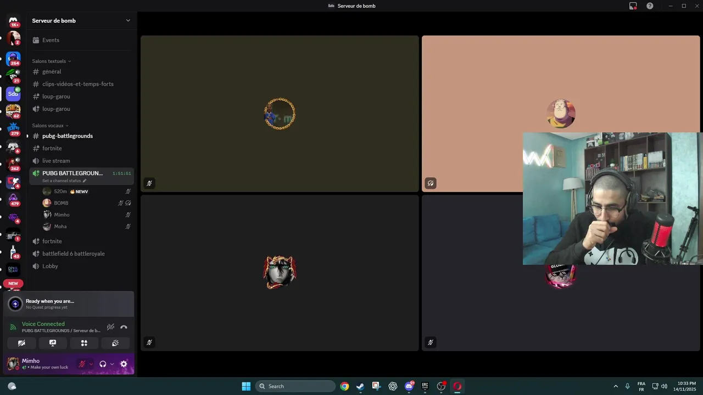
Task: Open Epic Games Launcher from taskbar
Action: [425, 386]
